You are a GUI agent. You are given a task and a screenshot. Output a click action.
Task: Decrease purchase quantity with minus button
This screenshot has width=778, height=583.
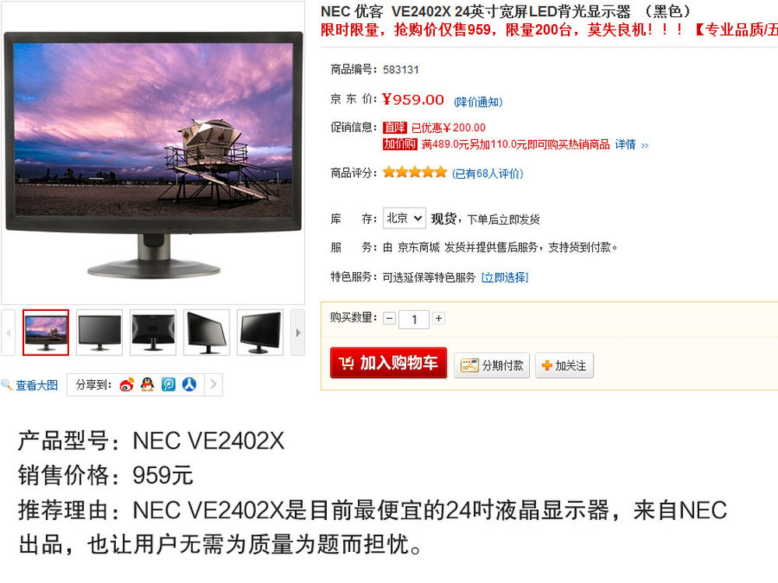pyautogui.click(x=390, y=318)
